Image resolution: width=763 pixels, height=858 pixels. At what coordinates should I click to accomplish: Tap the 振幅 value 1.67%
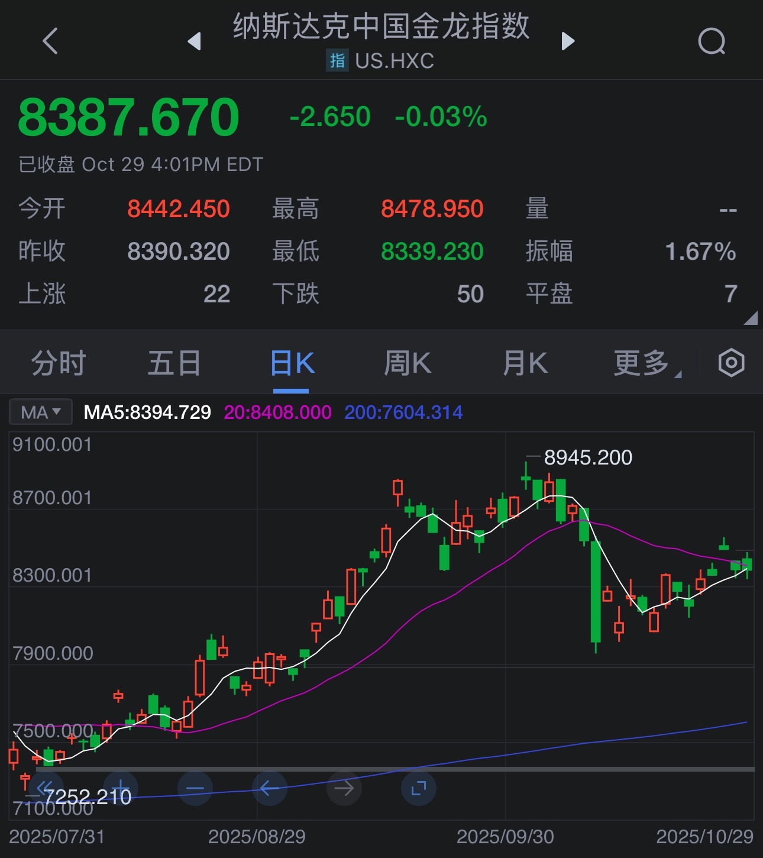[701, 251]
